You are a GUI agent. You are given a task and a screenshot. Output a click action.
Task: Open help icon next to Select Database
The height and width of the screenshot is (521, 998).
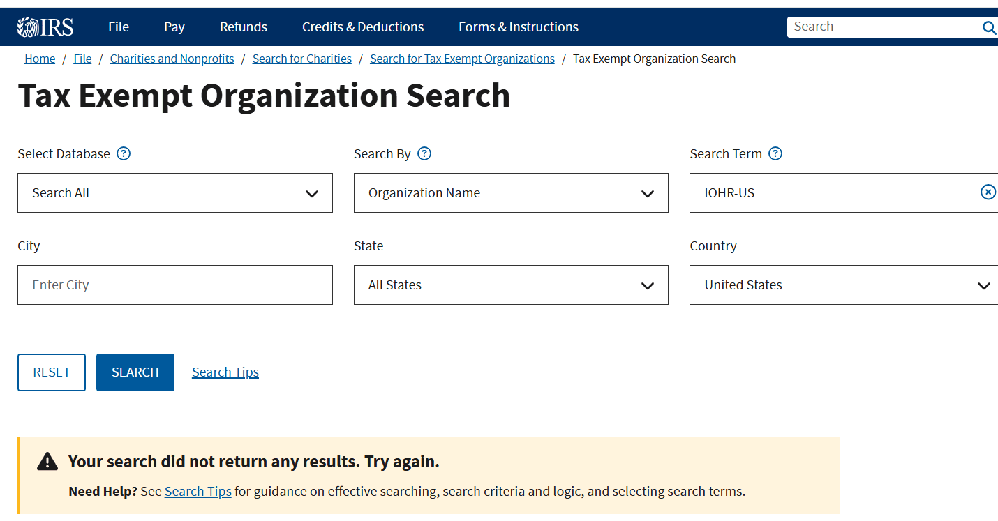point(124,153)
